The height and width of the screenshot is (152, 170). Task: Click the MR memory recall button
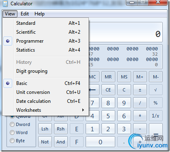pos(108,77)
